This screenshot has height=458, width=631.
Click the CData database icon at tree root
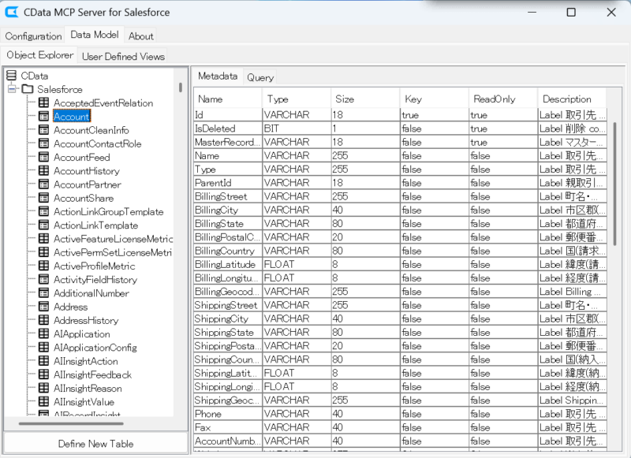pyautogui.click(x=11, y=76)
